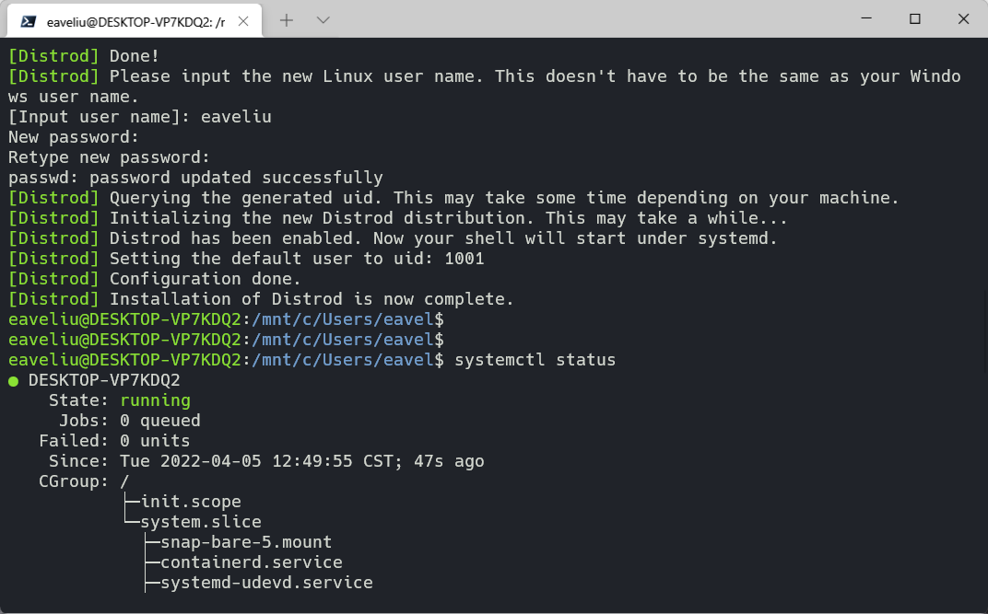Maximize the terminal window
The image size is (988, 614).
[x=915, y=19]
